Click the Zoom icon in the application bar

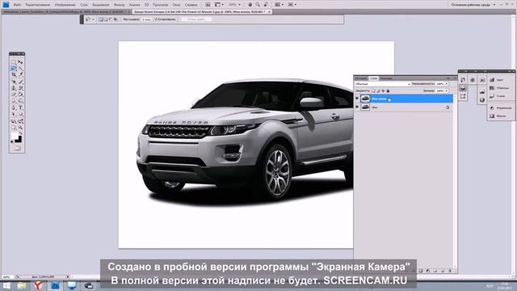pyautogui.click(x=258, y=5)
